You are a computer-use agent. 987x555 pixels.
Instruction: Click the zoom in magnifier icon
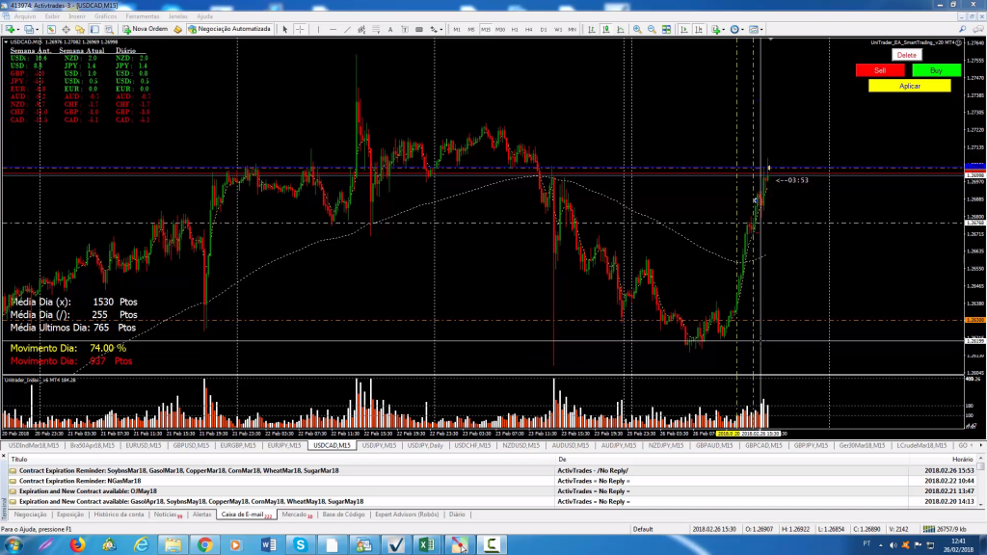pyautogui.click(x=637, y=29)
